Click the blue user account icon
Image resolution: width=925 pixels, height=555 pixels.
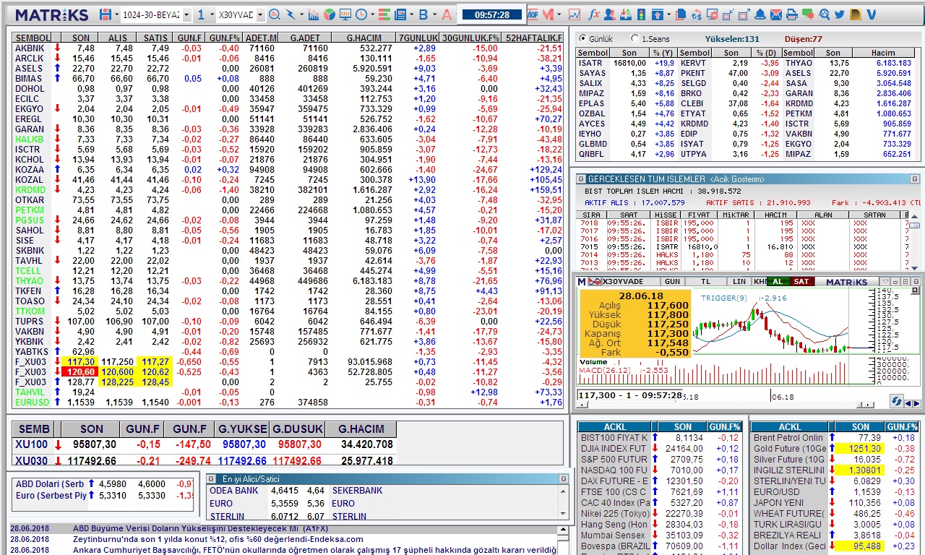609,14
